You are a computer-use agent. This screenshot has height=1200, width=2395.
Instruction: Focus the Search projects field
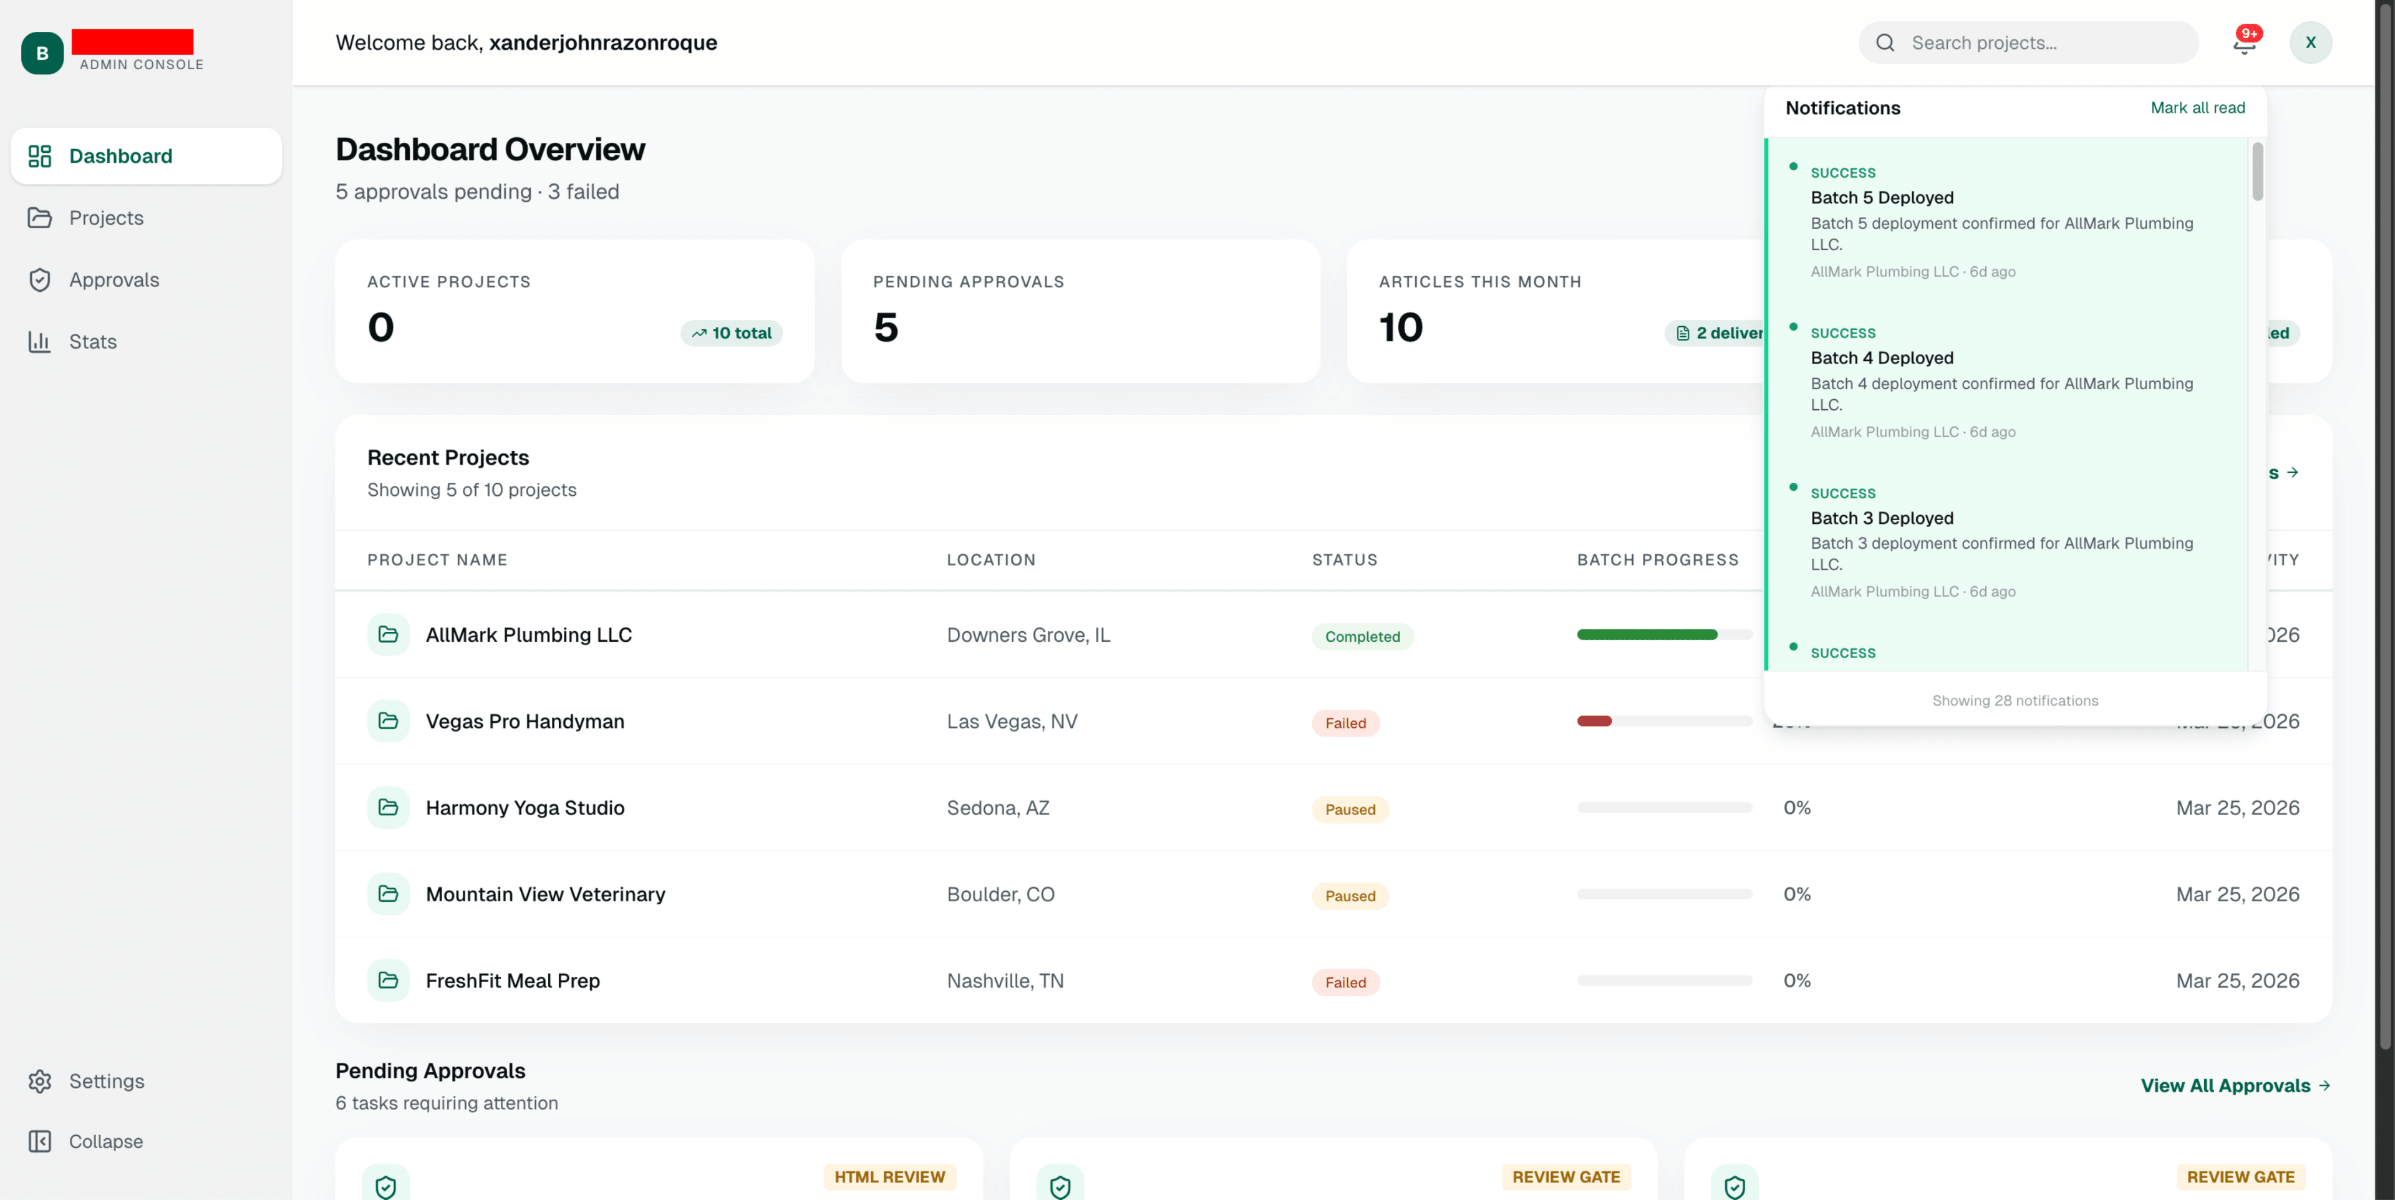(x=2028, y=43)
